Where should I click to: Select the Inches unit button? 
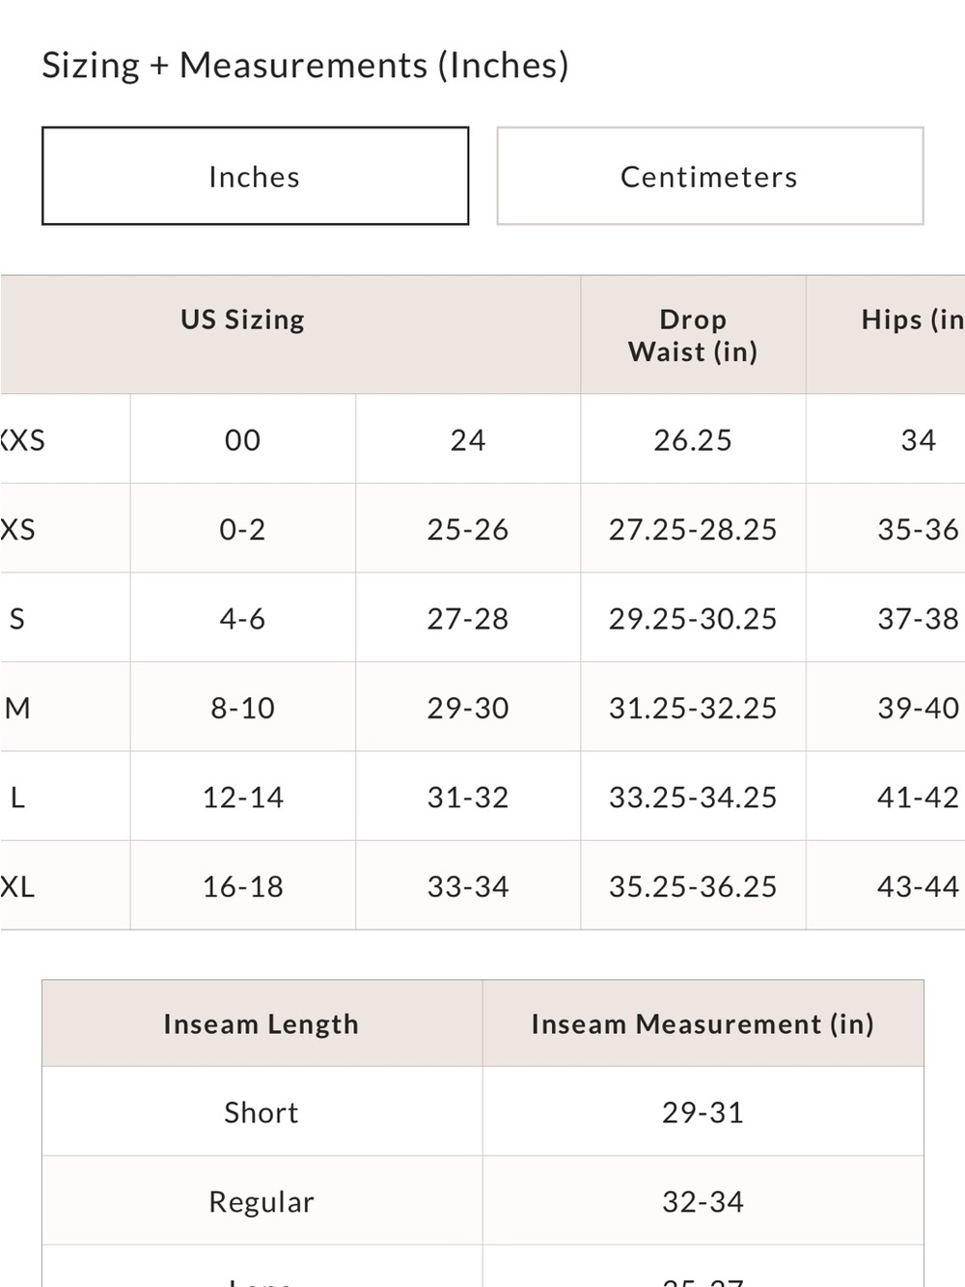255,176
